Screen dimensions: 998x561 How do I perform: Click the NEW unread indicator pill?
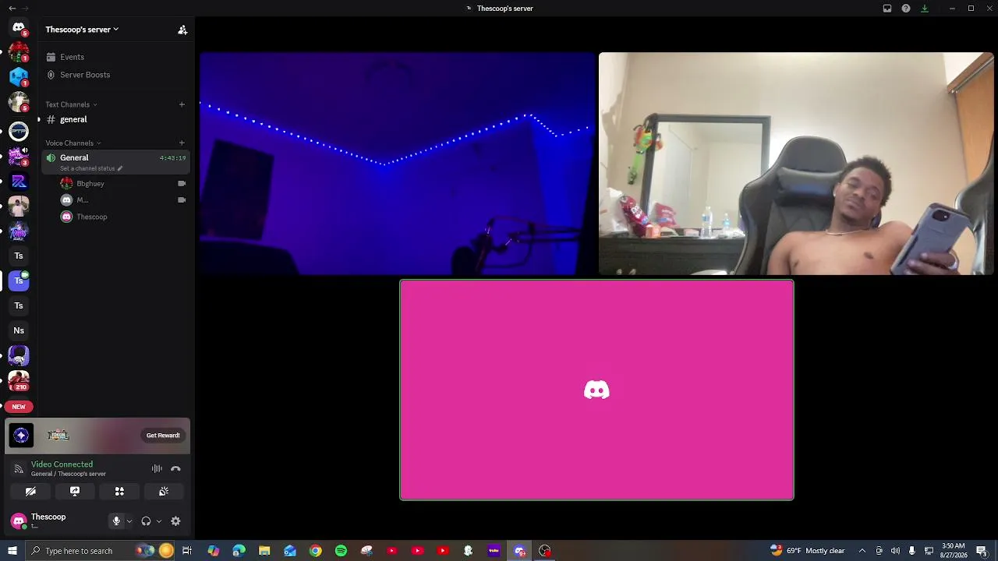(x=19, y=407)
